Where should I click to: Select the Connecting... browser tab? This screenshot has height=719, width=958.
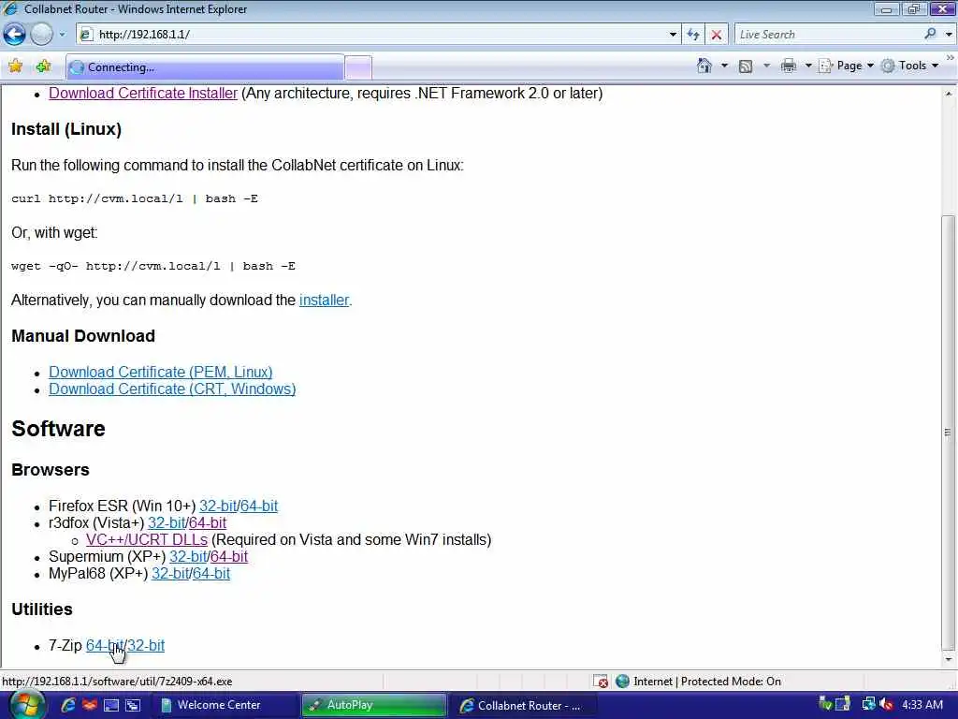point(205,67)
